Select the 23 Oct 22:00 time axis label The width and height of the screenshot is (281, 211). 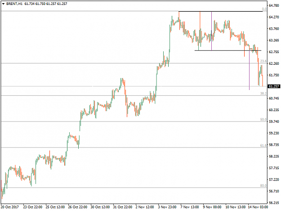33,207
